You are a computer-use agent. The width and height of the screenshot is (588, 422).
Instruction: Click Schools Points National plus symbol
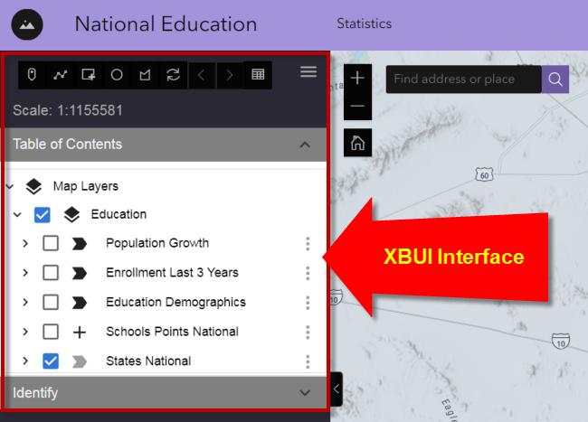click(79, 333)
